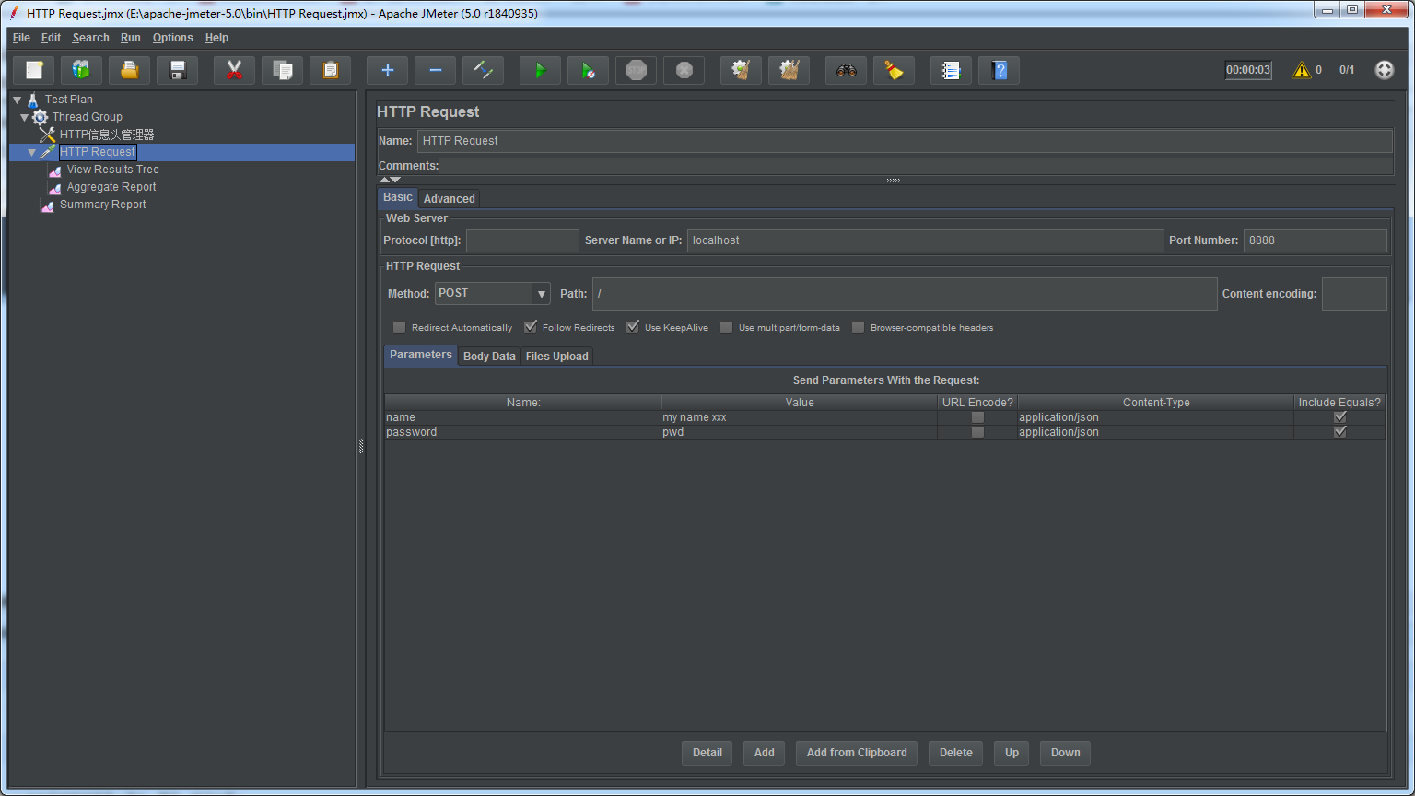Viewport: 1415px width, 796px height.
Task: Click the Cut scissors icon
Action: [234, 70]
